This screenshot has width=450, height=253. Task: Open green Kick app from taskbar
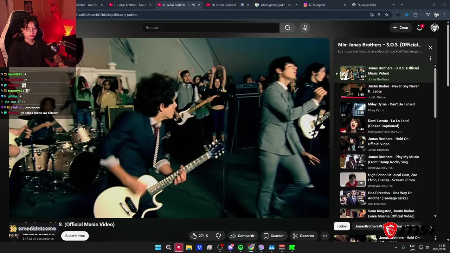292,247
